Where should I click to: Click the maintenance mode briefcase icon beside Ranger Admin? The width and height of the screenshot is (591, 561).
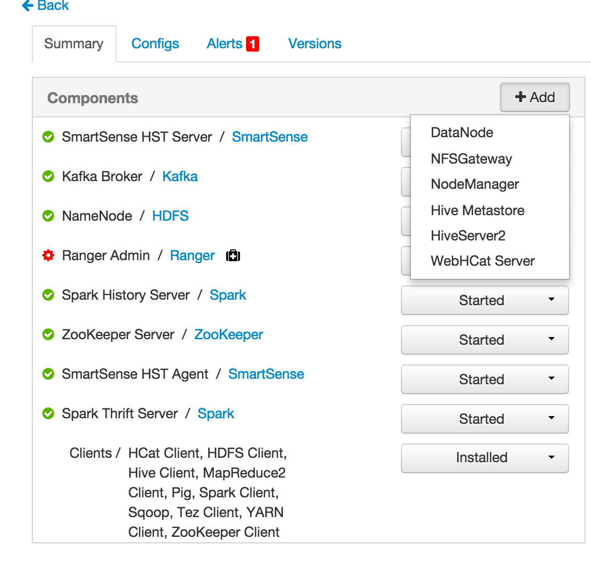pos(233,255)
